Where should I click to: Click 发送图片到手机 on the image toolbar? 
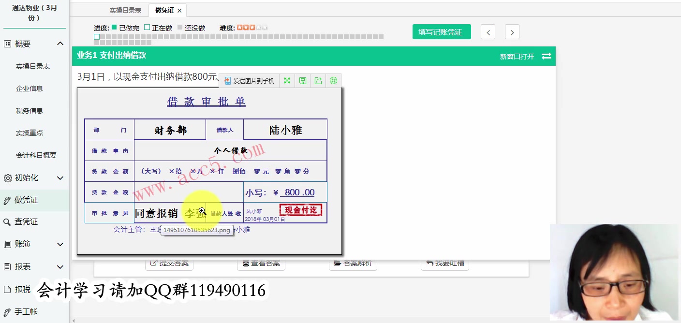point(250,80)
